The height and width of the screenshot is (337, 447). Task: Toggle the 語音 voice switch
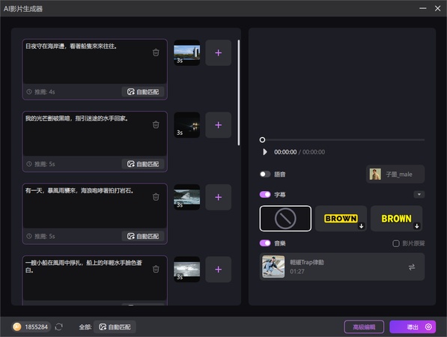265,174
